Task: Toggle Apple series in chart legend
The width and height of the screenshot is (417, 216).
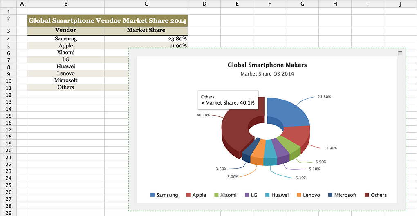Action: coord(196,195)
